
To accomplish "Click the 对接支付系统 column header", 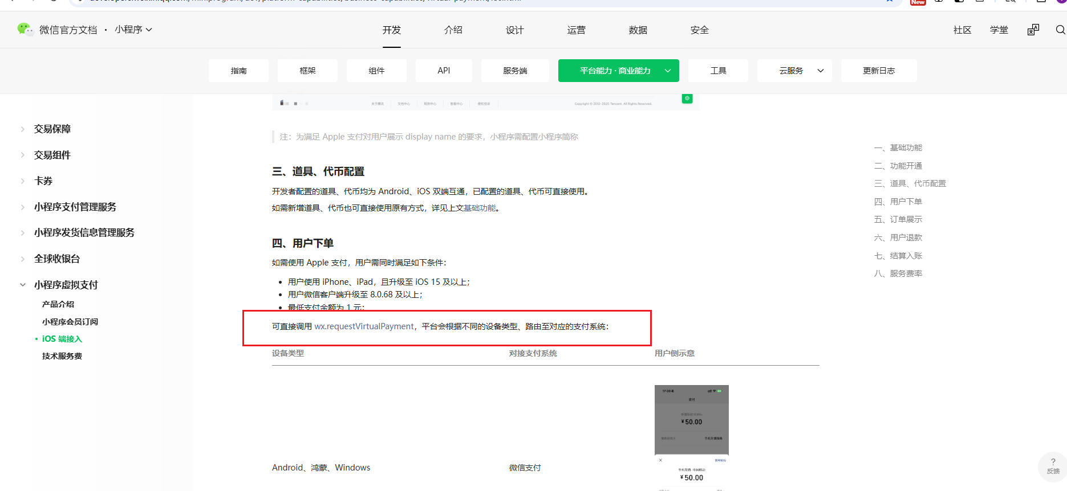I will click(x=533, y=354).
